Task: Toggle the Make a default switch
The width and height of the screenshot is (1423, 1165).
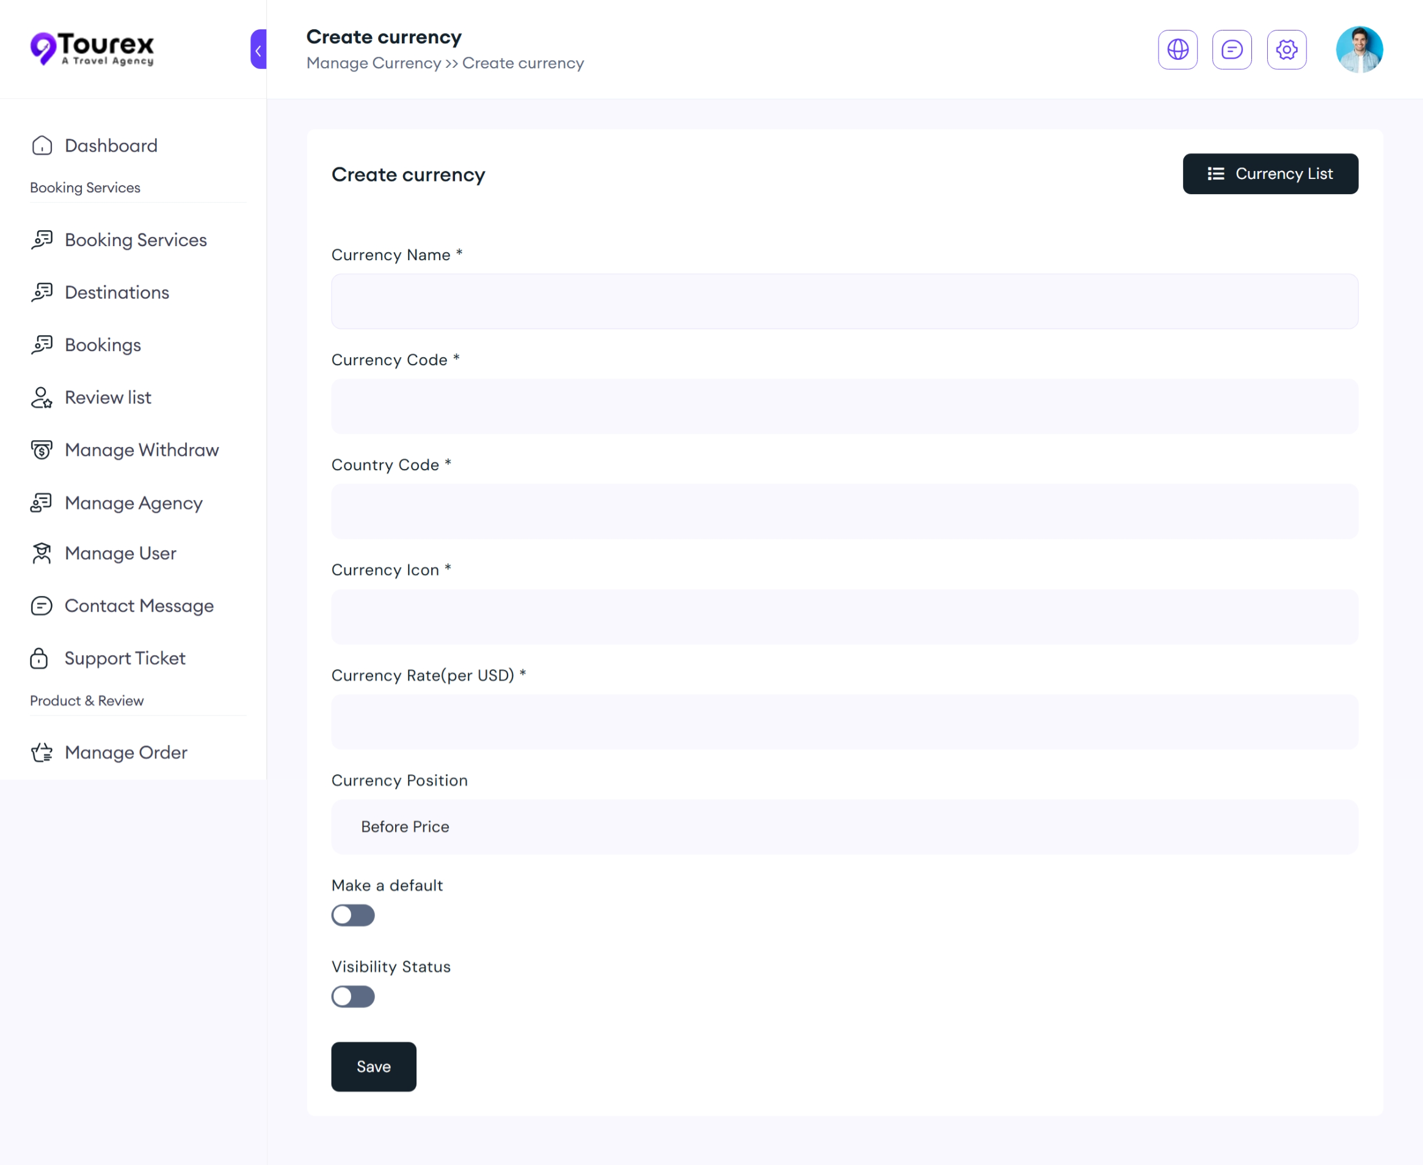Action: click(x=352, y=915)
